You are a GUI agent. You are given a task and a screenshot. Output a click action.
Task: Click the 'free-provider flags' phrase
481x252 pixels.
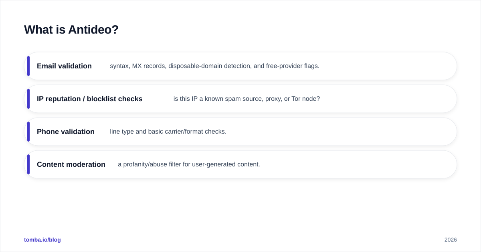(x=293, y=66)
